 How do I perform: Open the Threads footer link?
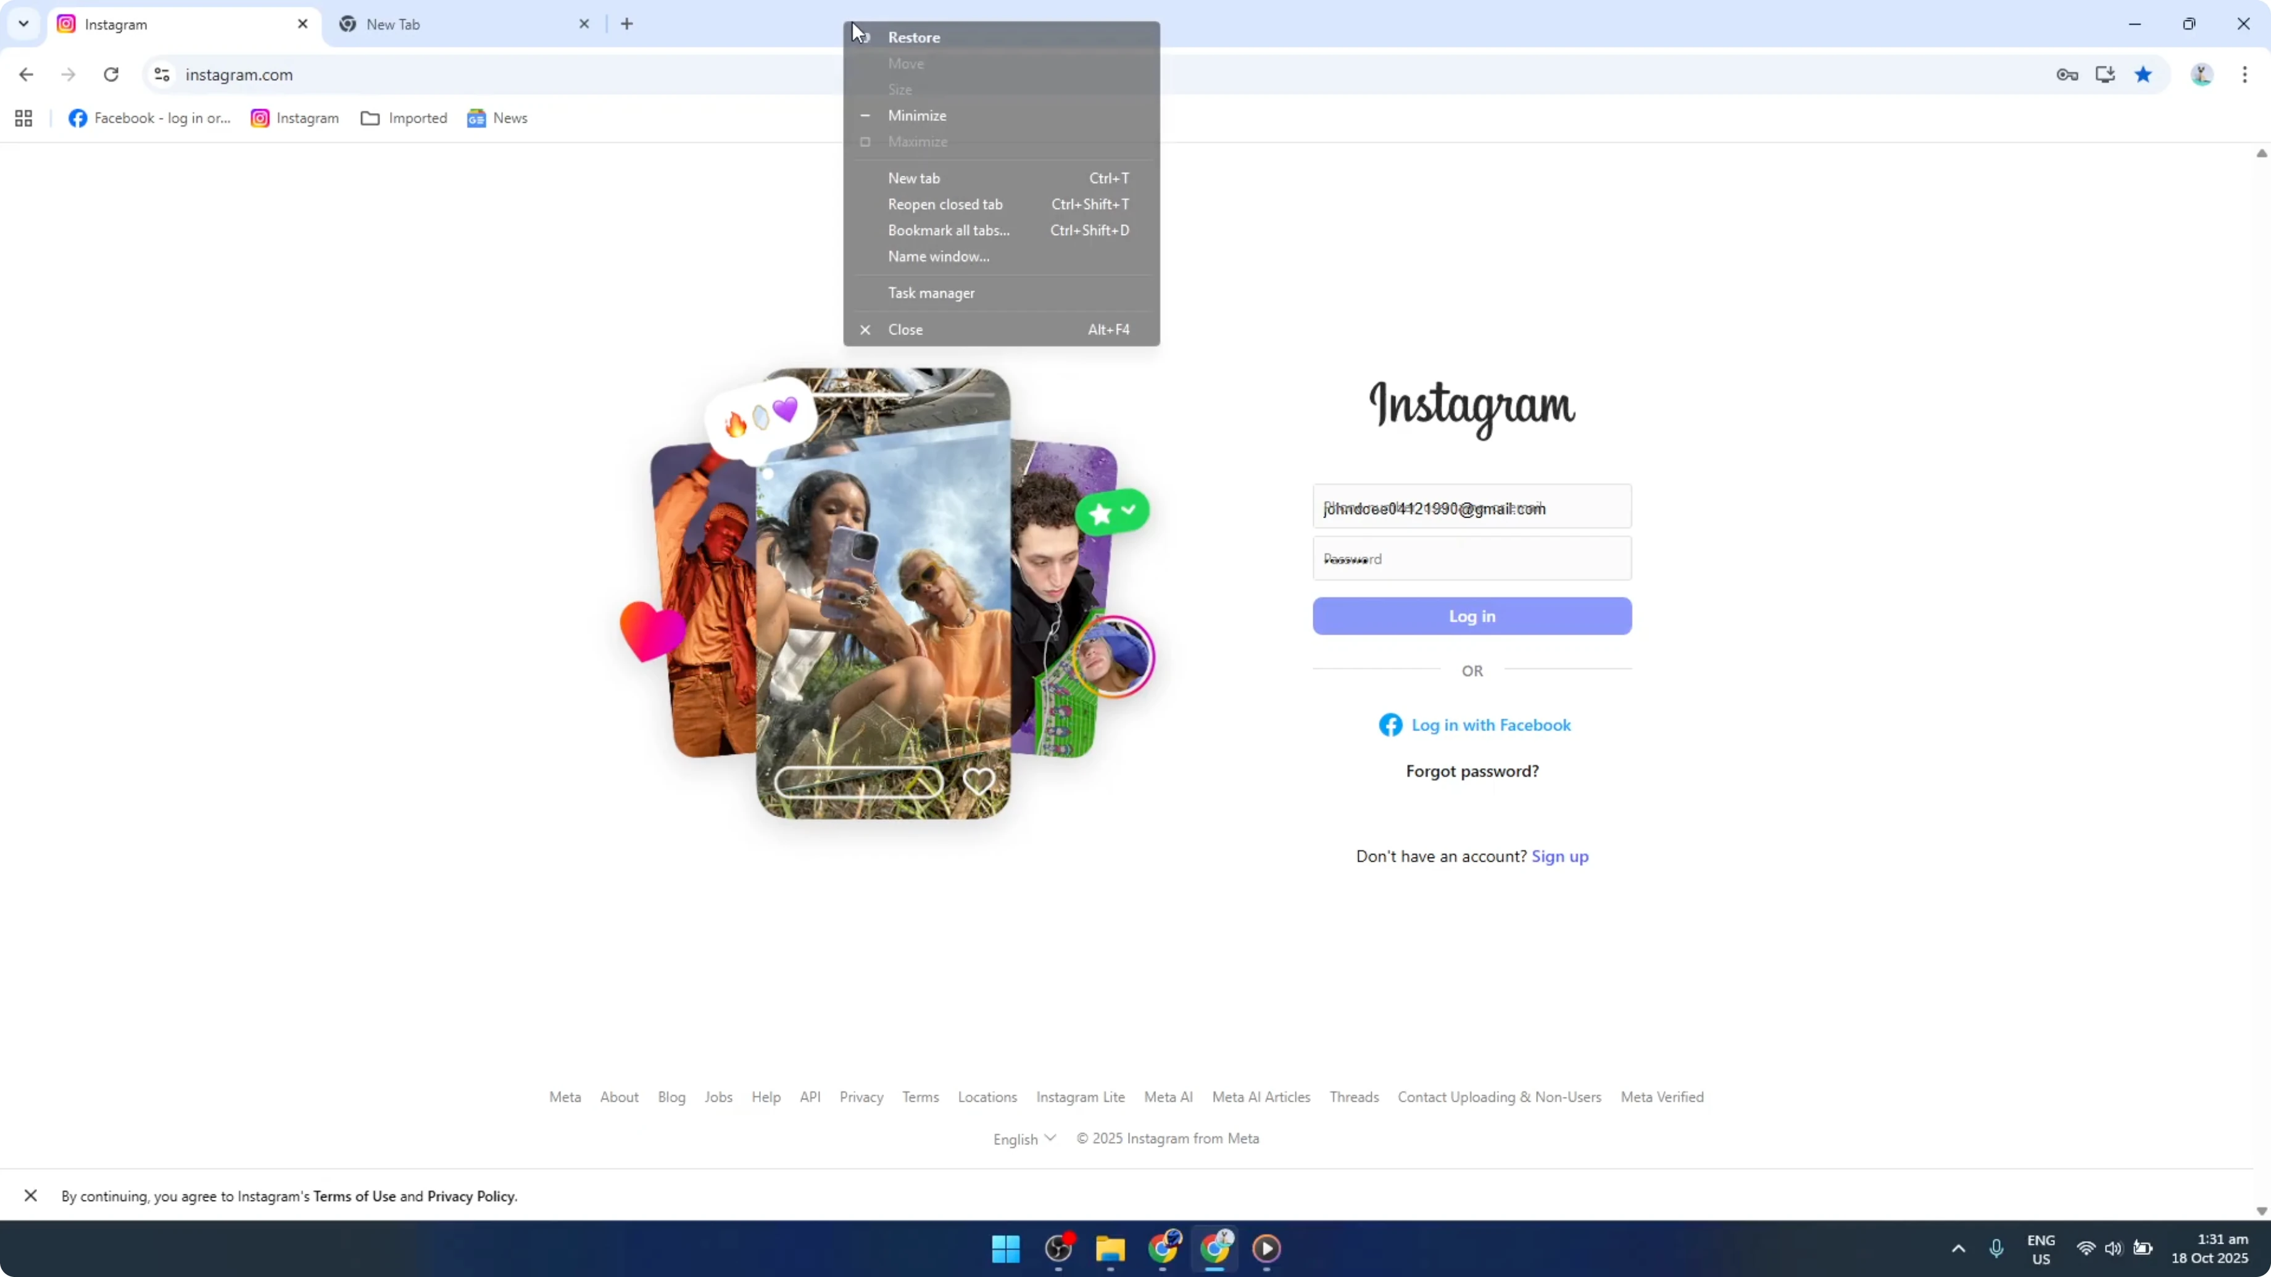click(1354, 1097)
